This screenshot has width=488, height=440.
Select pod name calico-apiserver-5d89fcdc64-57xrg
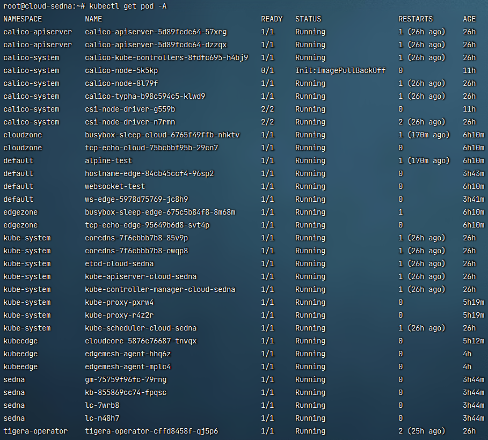pos(156,32)
